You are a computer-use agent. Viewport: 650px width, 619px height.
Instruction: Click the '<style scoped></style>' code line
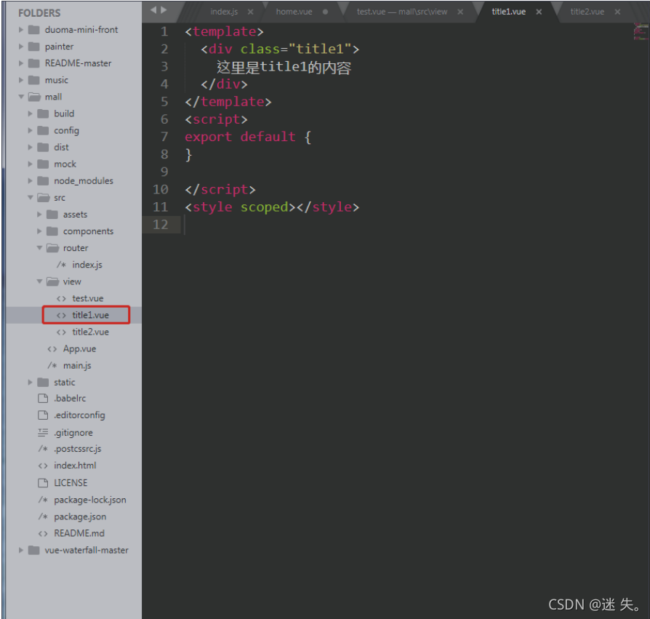pos(272,207)
